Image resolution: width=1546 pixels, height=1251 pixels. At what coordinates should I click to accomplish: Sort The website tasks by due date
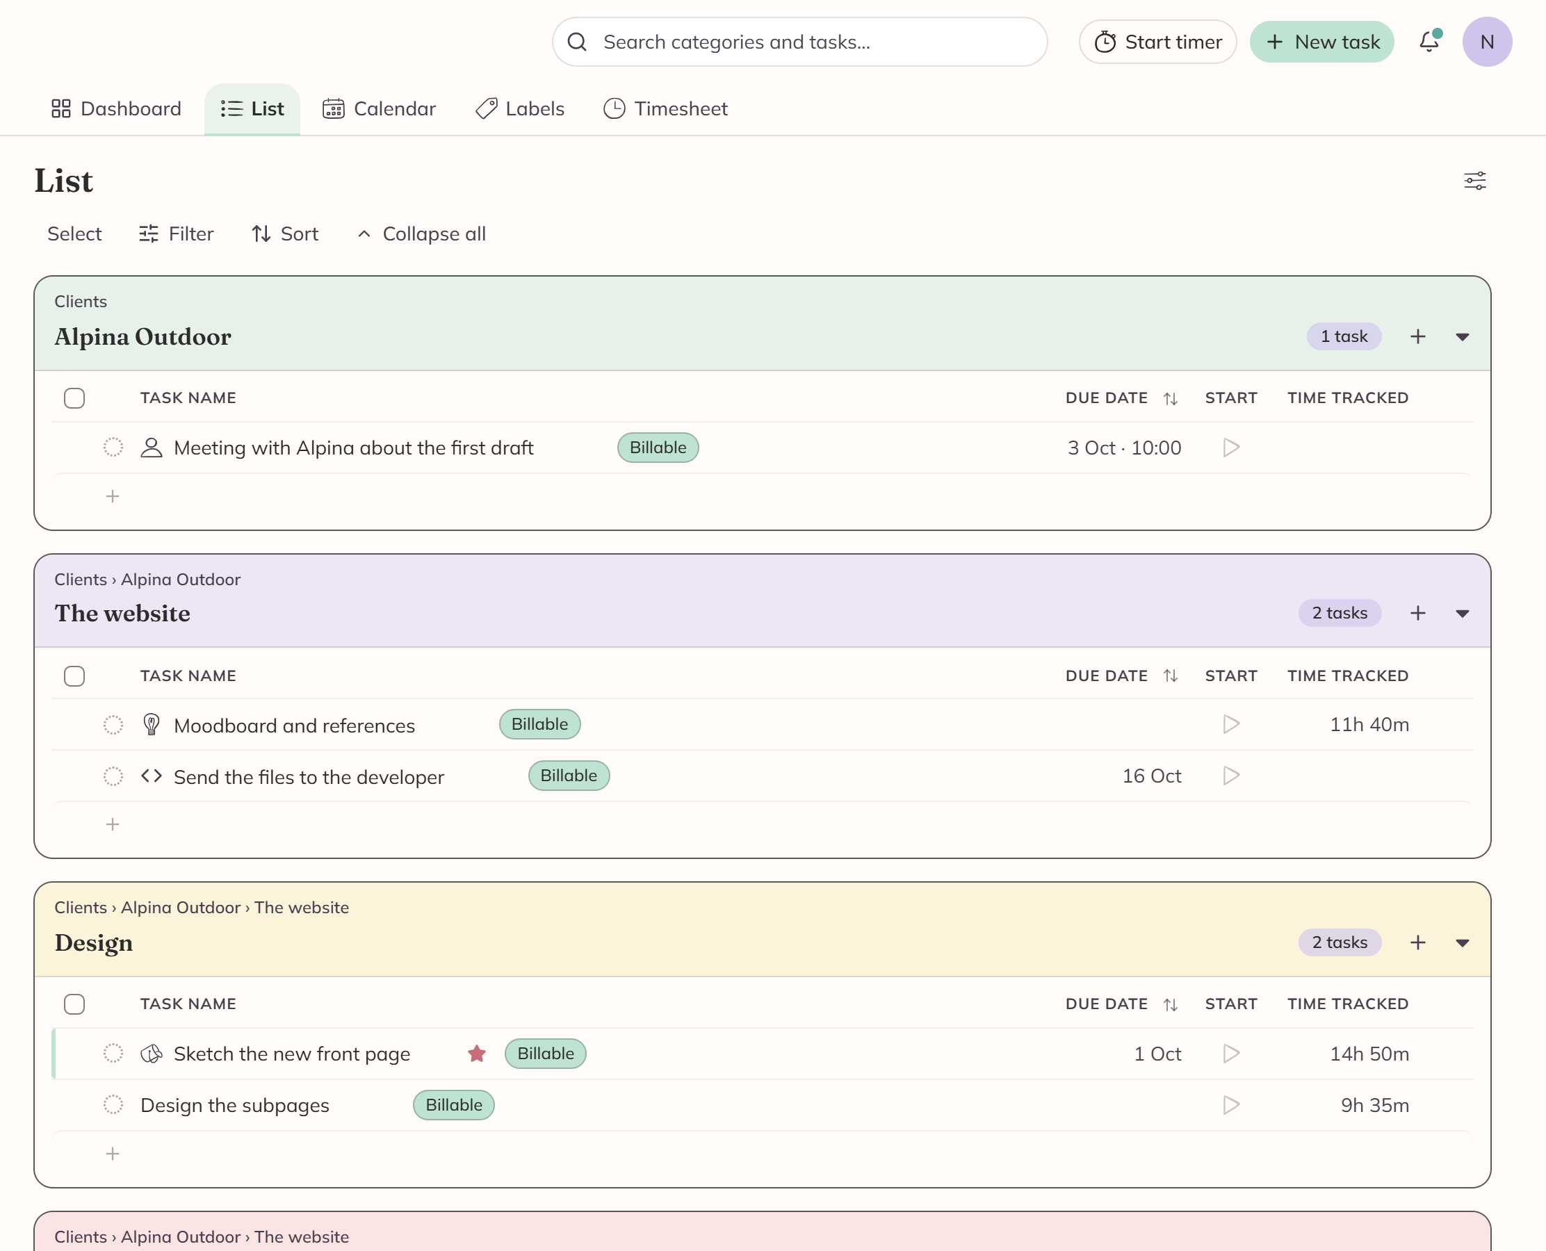[1170, 676]
